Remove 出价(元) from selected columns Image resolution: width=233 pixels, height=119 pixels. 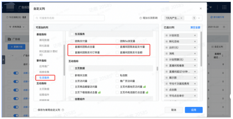195,48
